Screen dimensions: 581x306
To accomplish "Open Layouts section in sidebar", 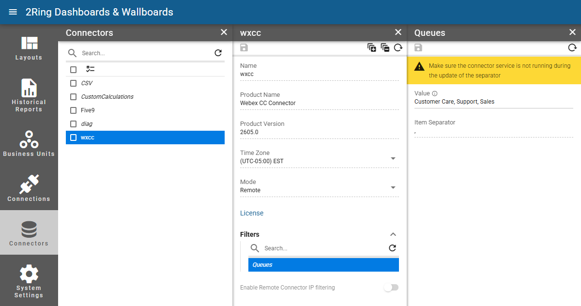I will [29, 48].
